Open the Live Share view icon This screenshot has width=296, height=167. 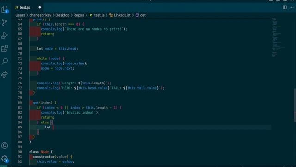5,74
